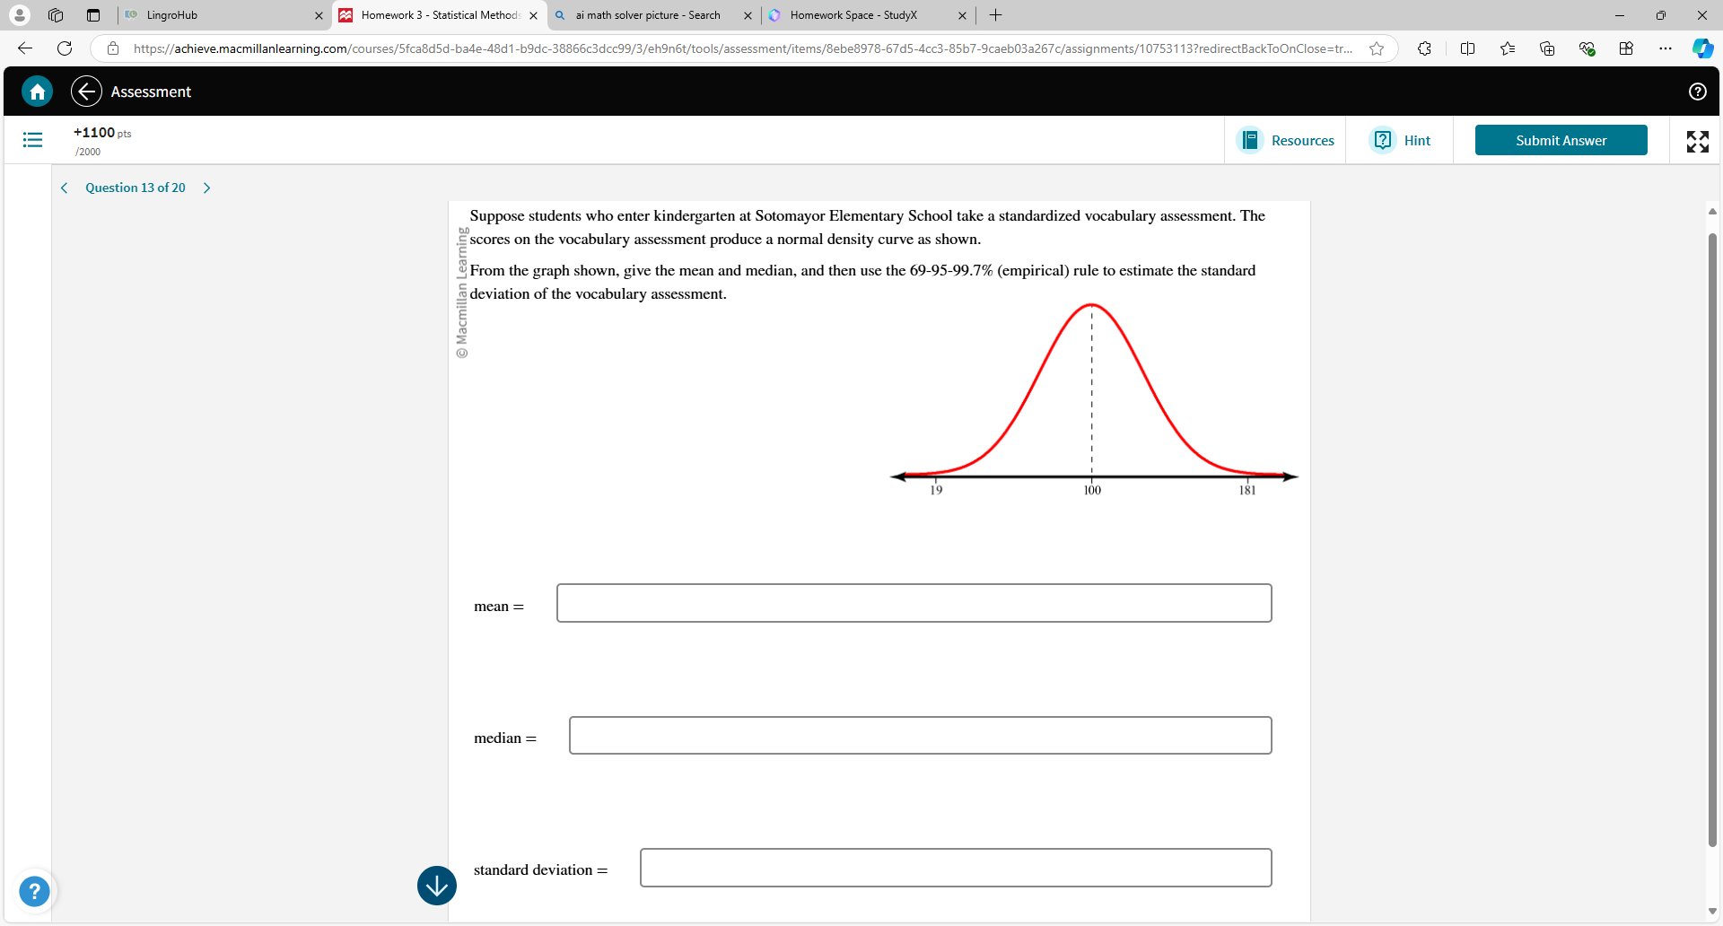1723x926 pixels.
Task: Click the scrollbar up arrow
Action: pos(1712,212)
